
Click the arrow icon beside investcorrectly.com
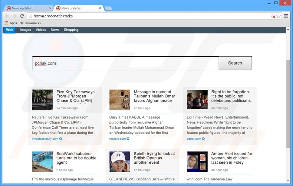(60, 139)
